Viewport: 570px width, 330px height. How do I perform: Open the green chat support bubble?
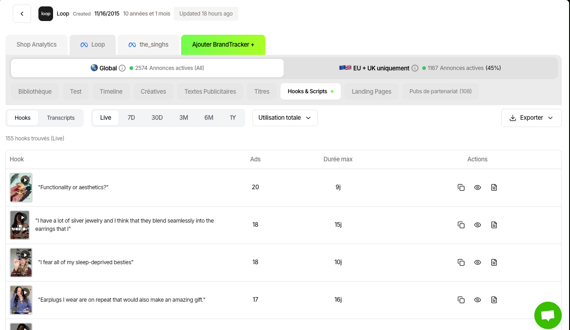[548, 315]
